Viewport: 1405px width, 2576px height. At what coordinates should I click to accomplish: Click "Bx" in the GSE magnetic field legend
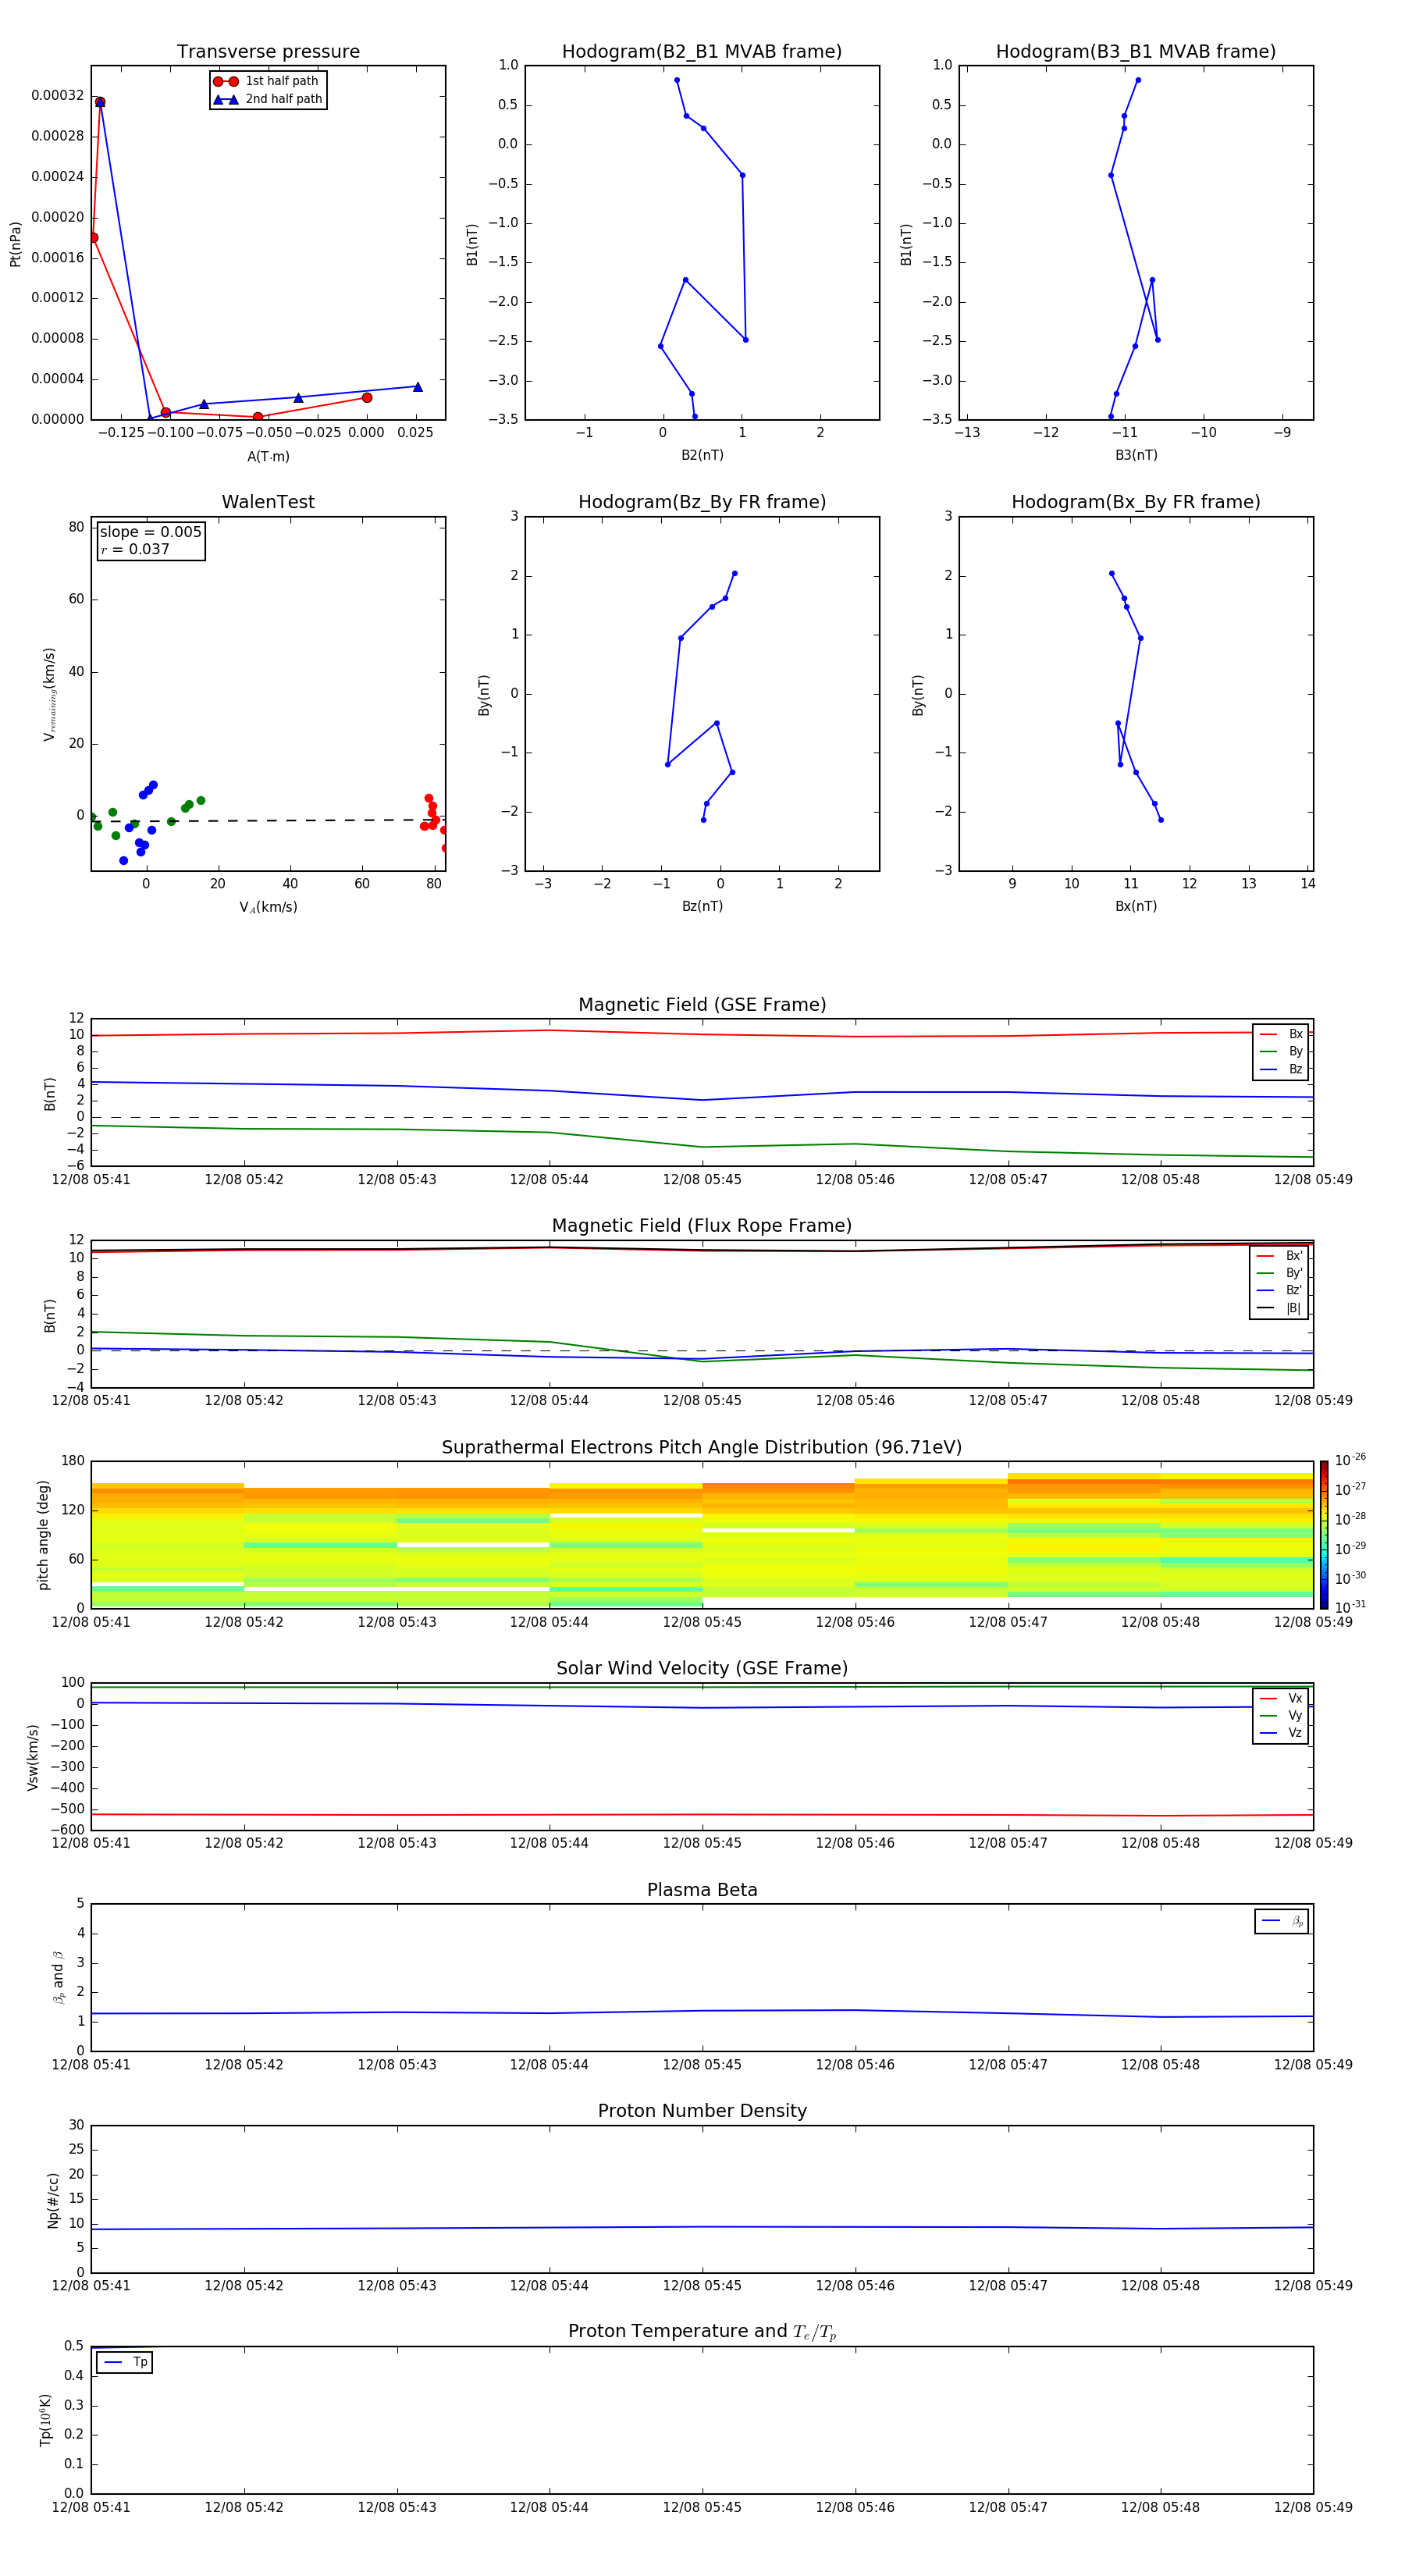click(x=1295, y=1034)
